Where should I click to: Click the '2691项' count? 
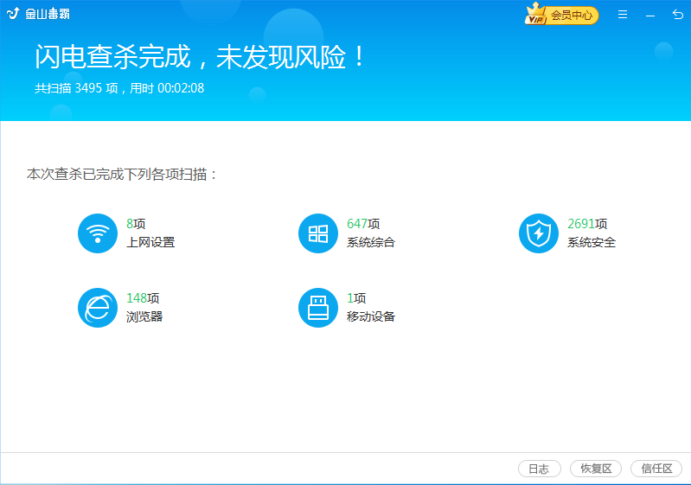pyautogui.click(x=587, y=224)
